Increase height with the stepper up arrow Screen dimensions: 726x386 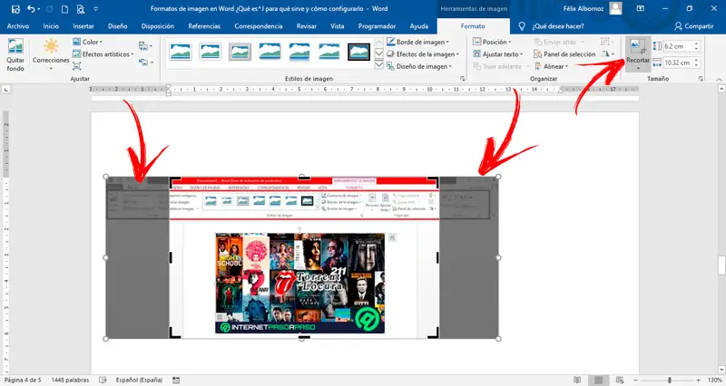point(696,43)
